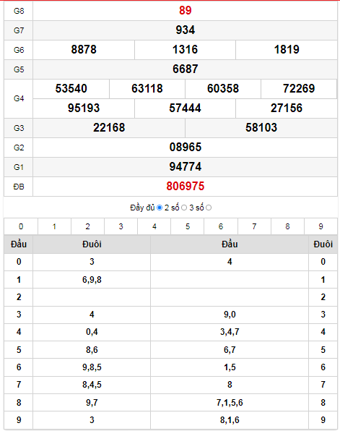340x431 pixels.
Task: Click digit filter tab 2
Action: [x=87, y=226]
